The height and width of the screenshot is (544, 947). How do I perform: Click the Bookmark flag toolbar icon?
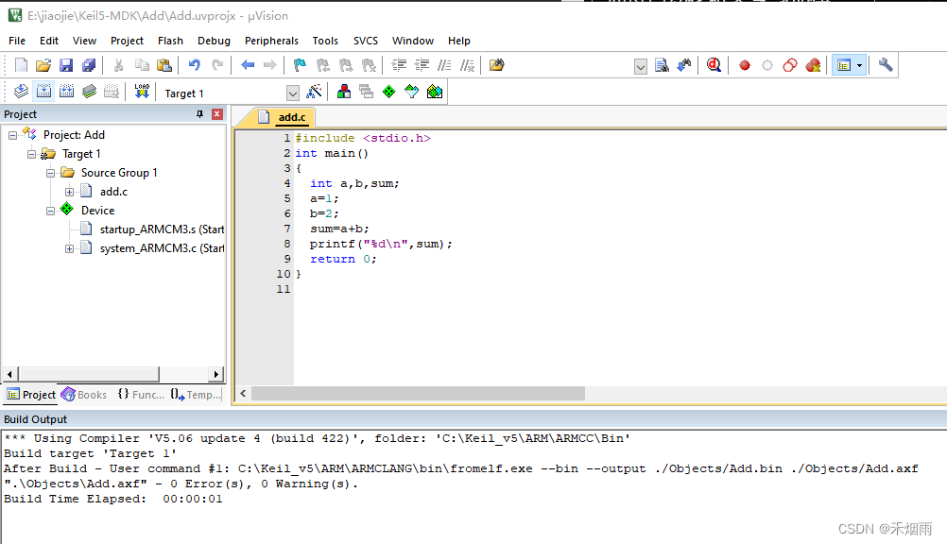300,65
